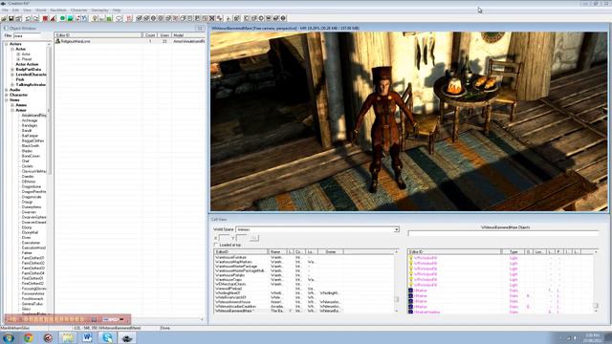612x344 pixels.
Task: Click the X coordinate field in Cell View
Action: (225, 238)
